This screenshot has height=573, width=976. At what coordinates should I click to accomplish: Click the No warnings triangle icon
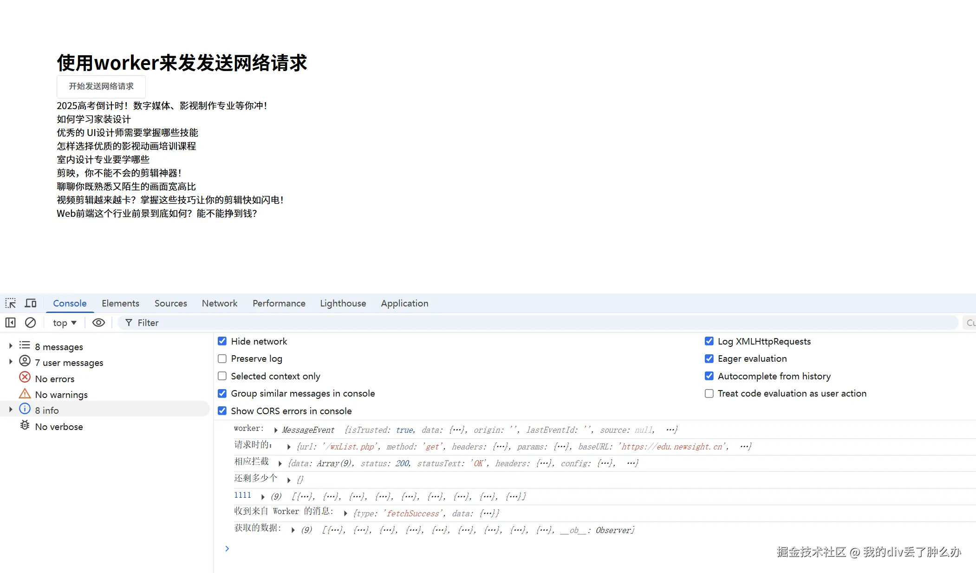point(25,394)
